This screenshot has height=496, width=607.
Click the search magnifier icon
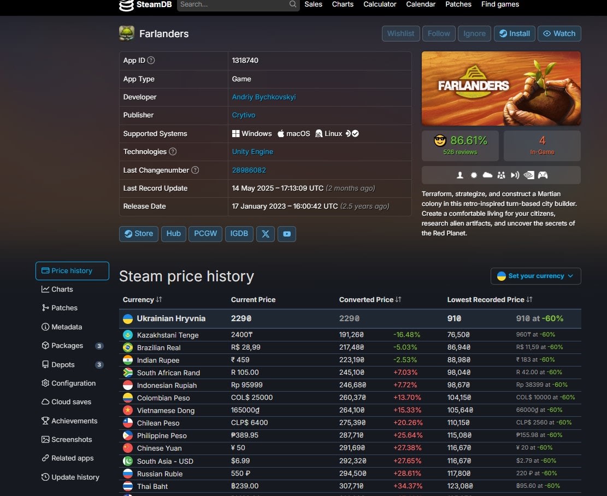[x=293, y=4]
